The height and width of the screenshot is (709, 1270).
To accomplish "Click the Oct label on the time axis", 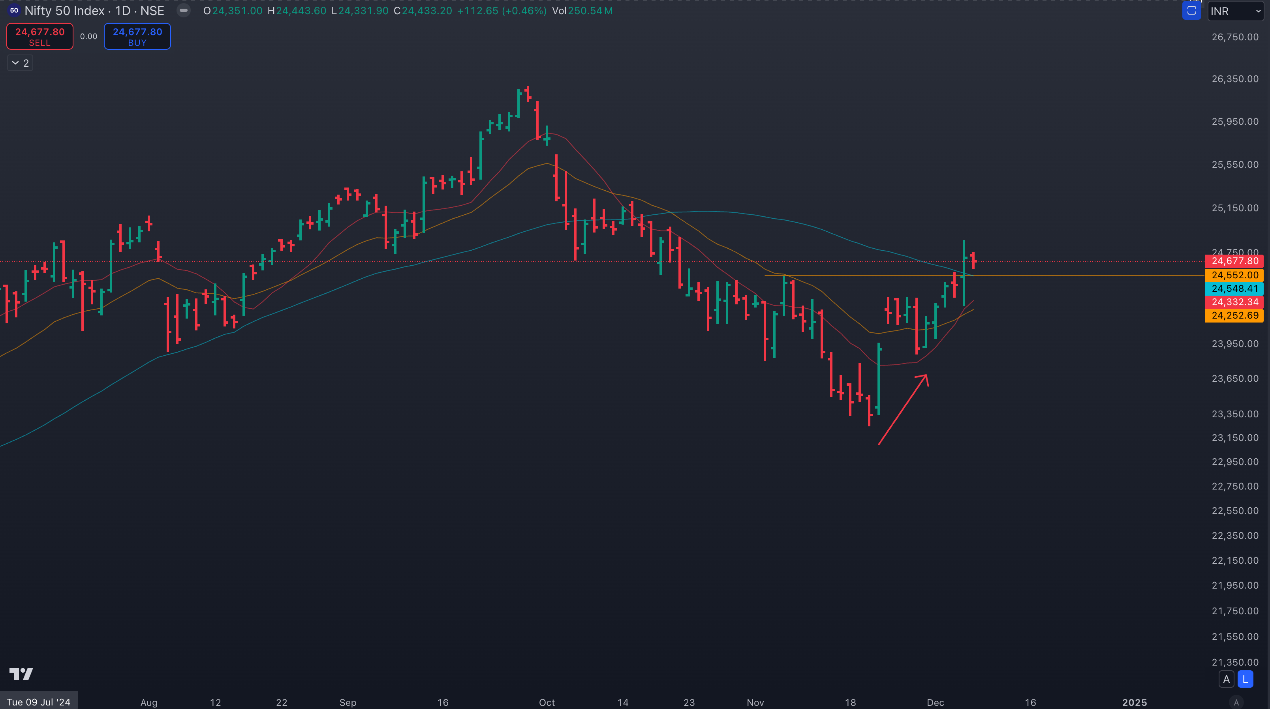I will pos(547,703).
